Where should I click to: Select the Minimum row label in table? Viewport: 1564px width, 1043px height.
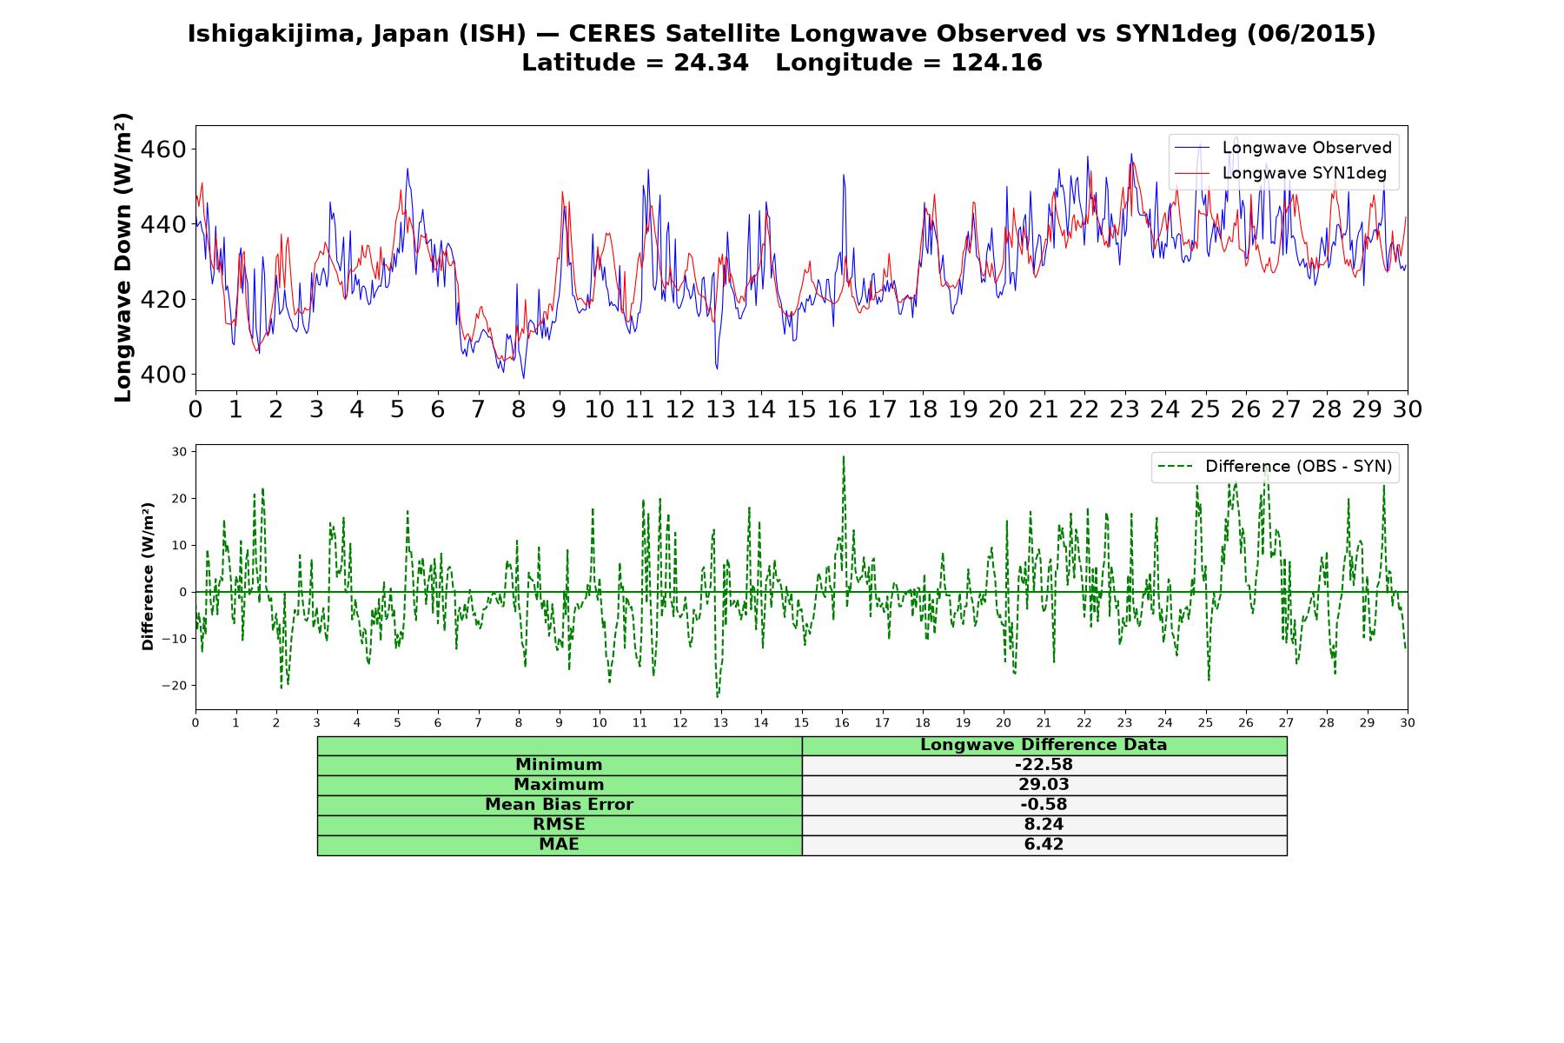coord(559,765)
